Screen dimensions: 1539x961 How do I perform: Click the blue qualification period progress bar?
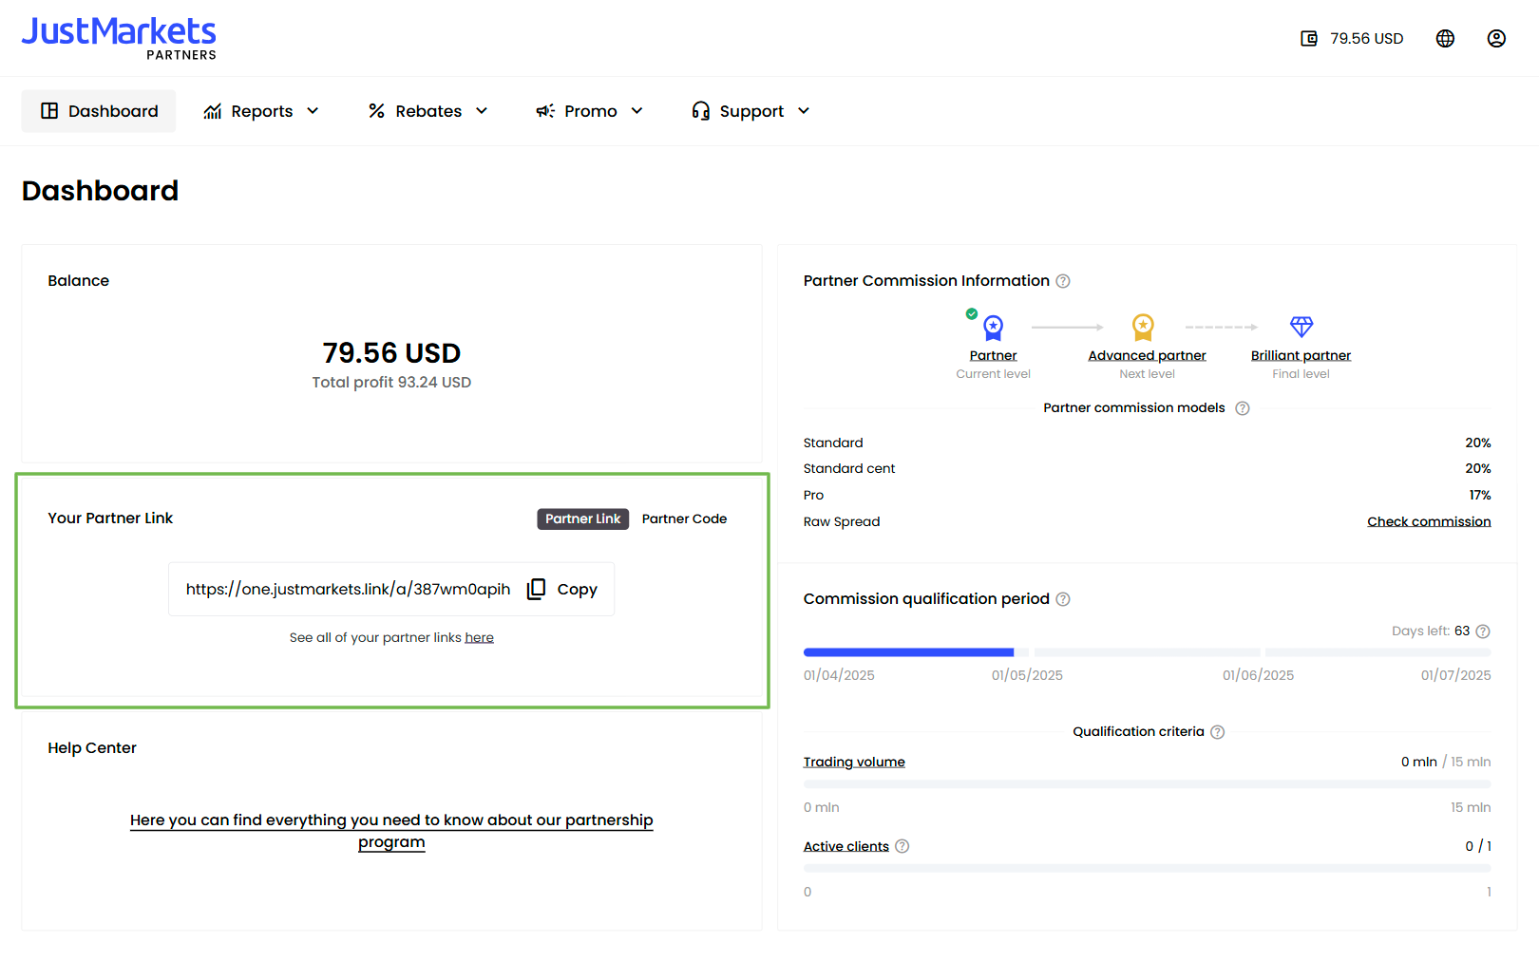(909, 652)
